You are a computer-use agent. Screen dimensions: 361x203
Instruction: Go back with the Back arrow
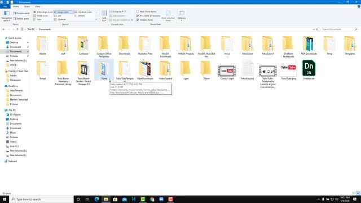(3, 29)
